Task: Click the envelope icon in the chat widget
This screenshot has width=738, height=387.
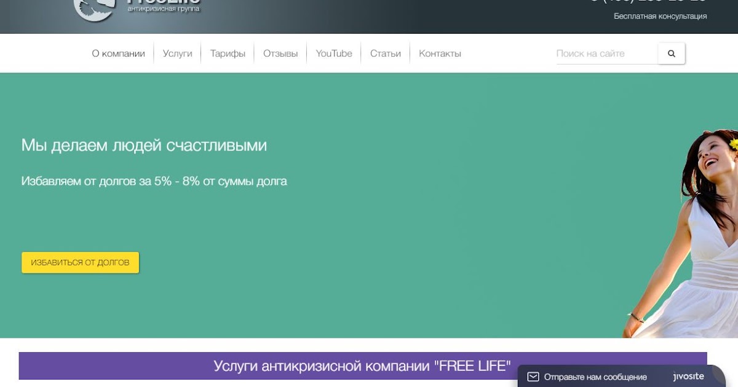Action: point(534,377)
